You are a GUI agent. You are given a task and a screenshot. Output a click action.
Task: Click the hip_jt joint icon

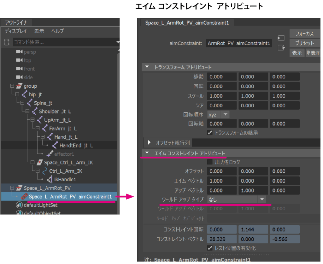24,94
